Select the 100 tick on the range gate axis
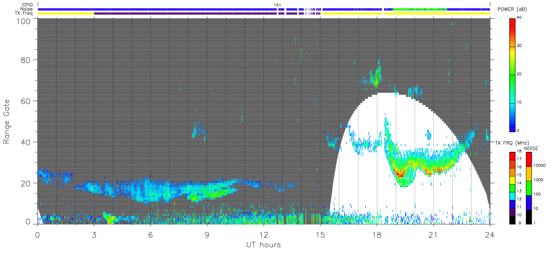Screen dimensions: 551x254 tap(23, 21)
